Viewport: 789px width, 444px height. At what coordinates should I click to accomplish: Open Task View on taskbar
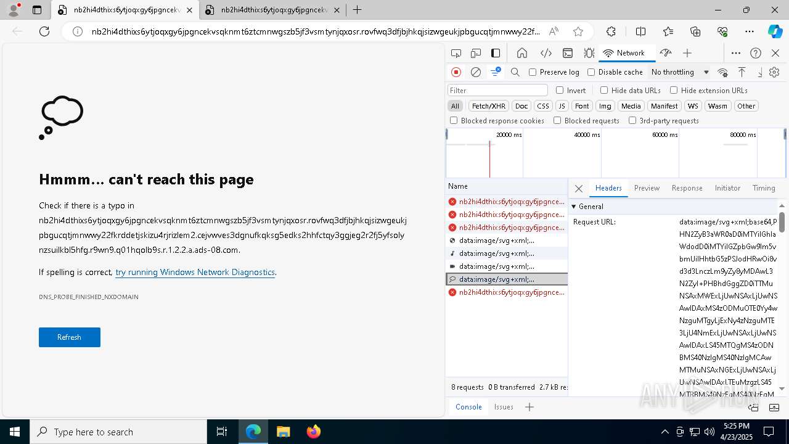point(222,432)
